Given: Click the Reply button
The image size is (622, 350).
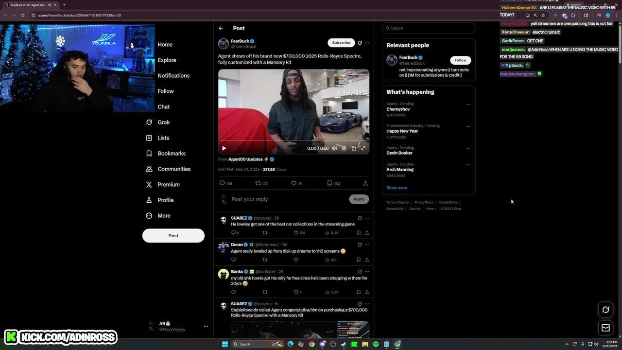Looking at the screenshot, I should [x=359, y=199].
